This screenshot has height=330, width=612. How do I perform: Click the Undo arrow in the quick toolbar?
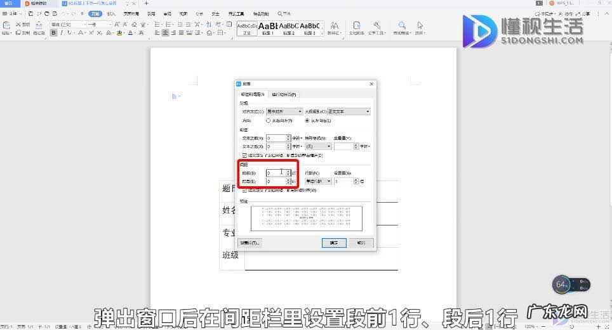pyautogui.click(x=64, y=14)
